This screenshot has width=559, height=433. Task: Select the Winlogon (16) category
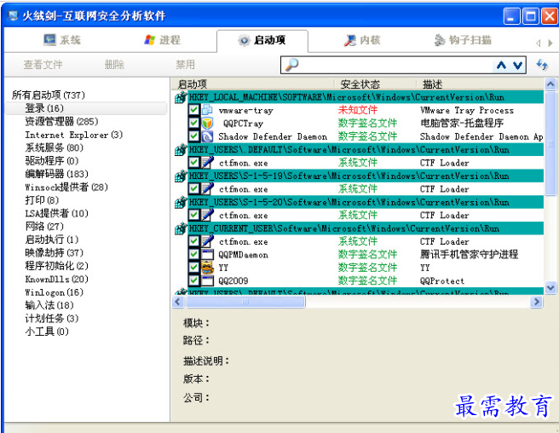54,292
